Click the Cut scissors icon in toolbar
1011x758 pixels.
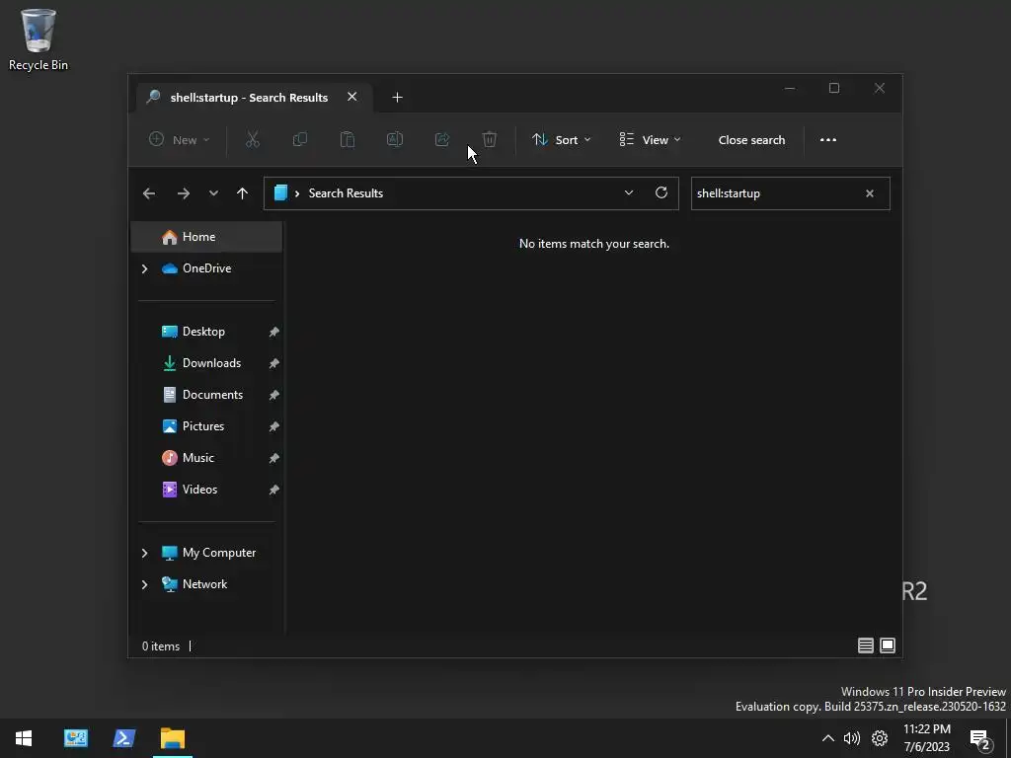(253, 139)
